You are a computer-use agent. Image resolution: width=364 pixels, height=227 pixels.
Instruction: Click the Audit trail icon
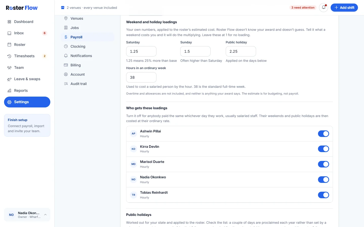pos(66,84)
